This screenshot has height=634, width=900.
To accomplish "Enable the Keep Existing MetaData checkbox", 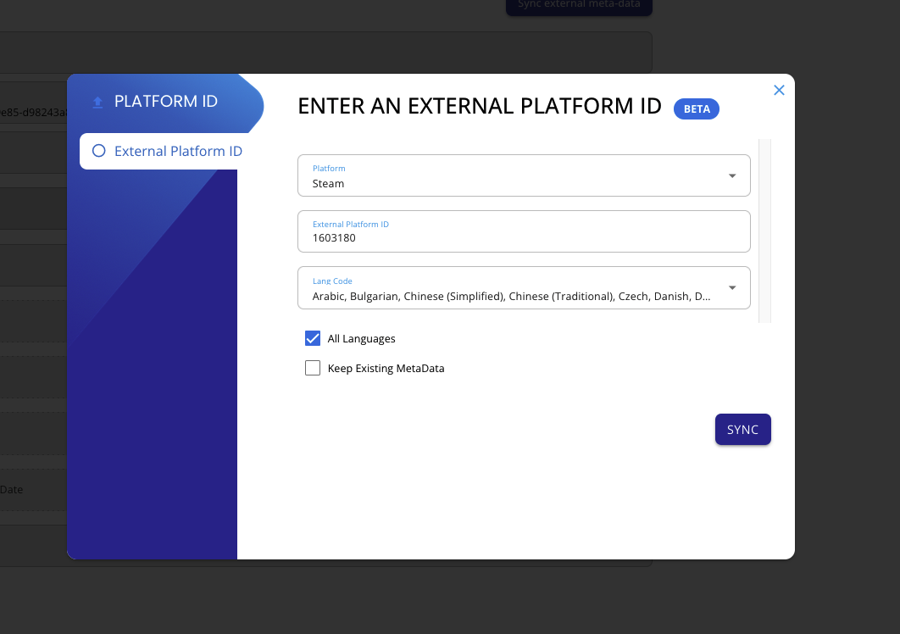I will [313, 368].
